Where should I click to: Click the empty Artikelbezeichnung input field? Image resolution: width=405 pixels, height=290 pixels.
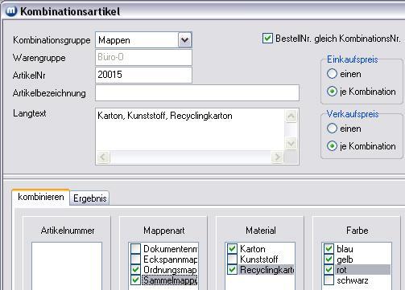click(197, 93)
